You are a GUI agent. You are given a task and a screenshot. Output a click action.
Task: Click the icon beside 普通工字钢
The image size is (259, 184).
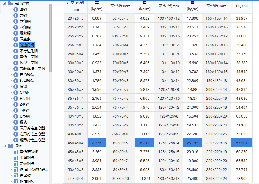pos(15,57)
